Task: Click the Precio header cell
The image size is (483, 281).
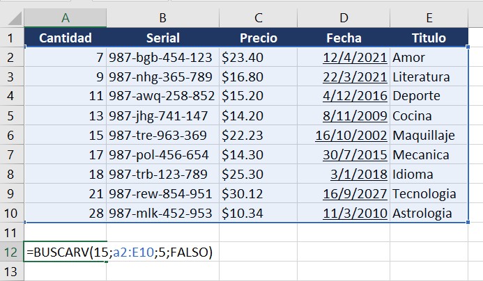Action: point(258,38)
